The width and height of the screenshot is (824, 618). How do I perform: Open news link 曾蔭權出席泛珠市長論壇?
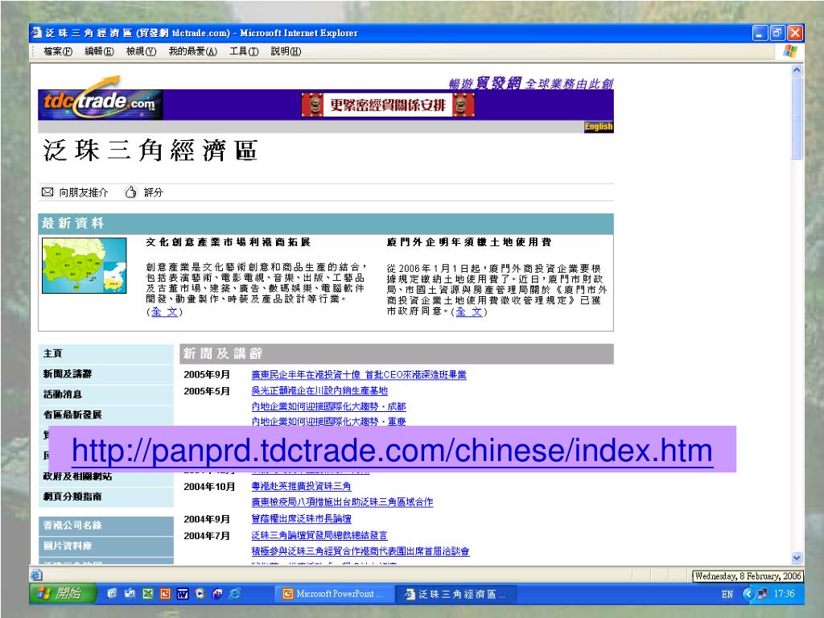tap(301, 519)
